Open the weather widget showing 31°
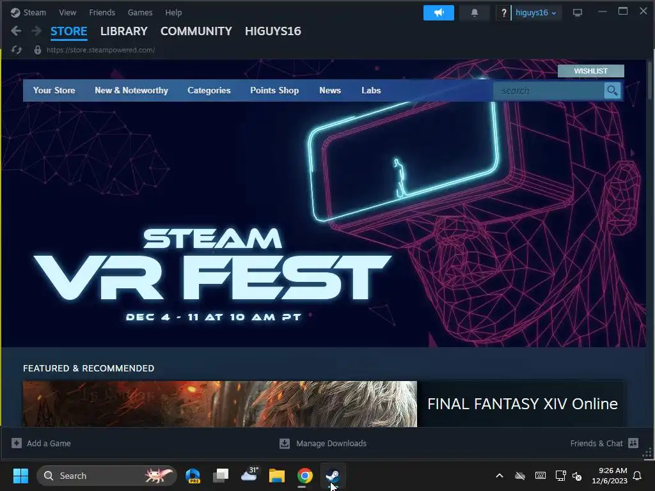Image resolution: width=655 pixels, height=491 pixels. coord(249,475)
